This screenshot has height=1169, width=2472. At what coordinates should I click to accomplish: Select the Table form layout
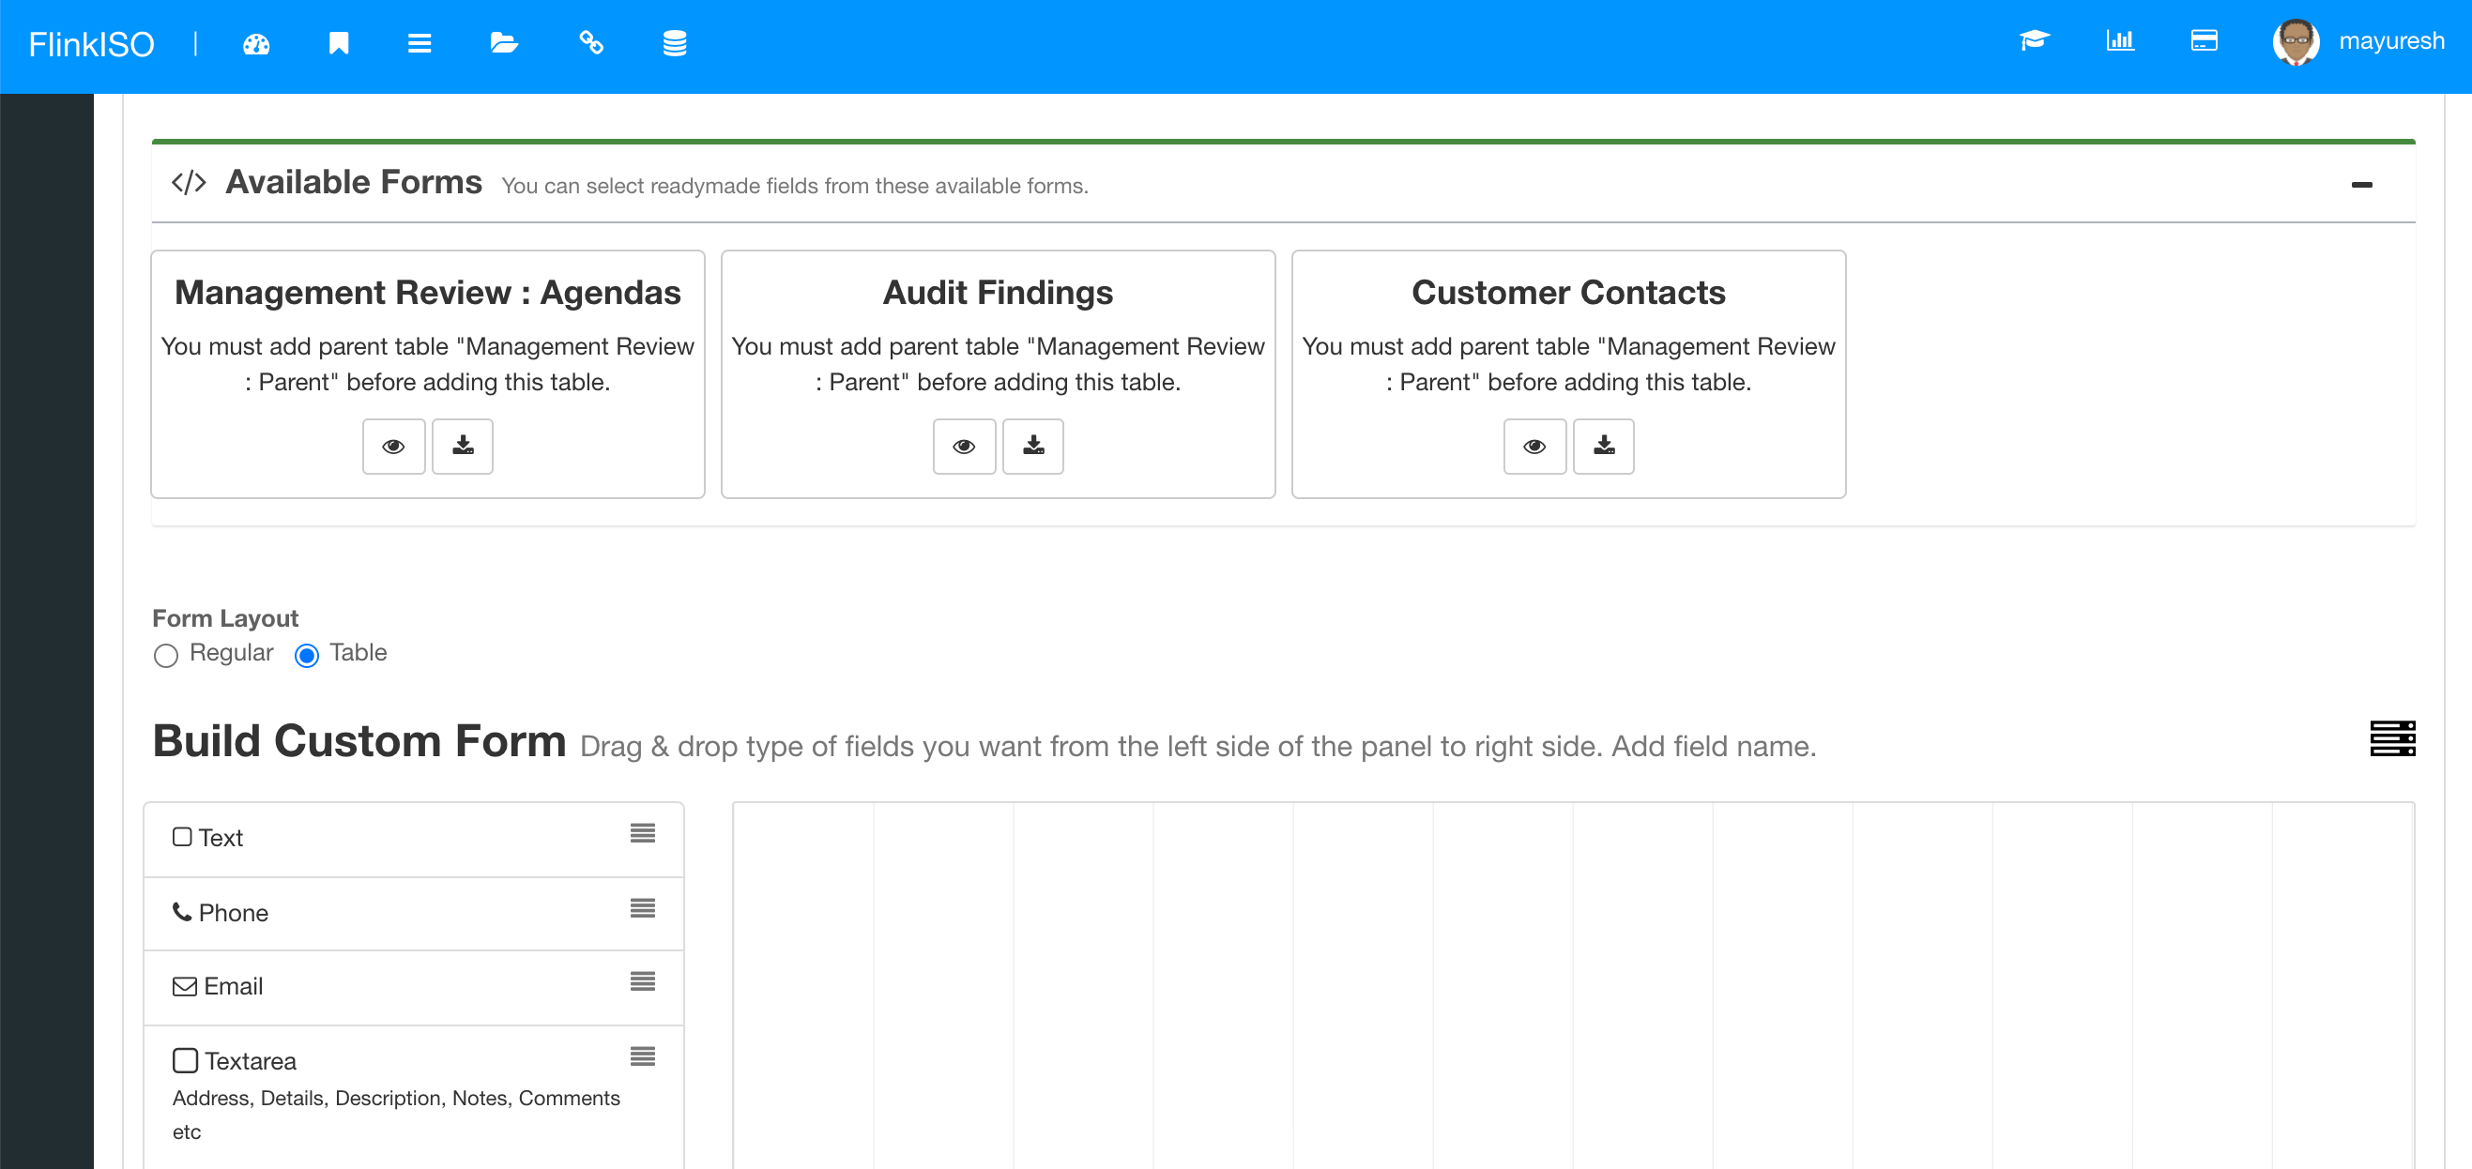(x=306, y=655)
